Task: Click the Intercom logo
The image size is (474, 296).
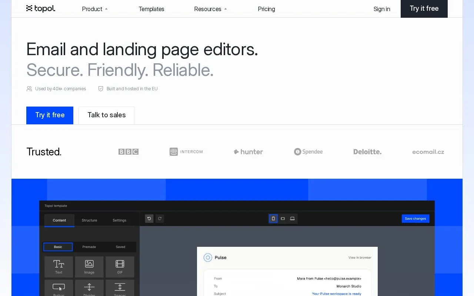Action: 186,152
